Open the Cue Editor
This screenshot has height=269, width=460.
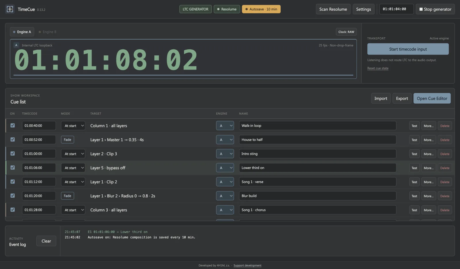tap(432, 98)
